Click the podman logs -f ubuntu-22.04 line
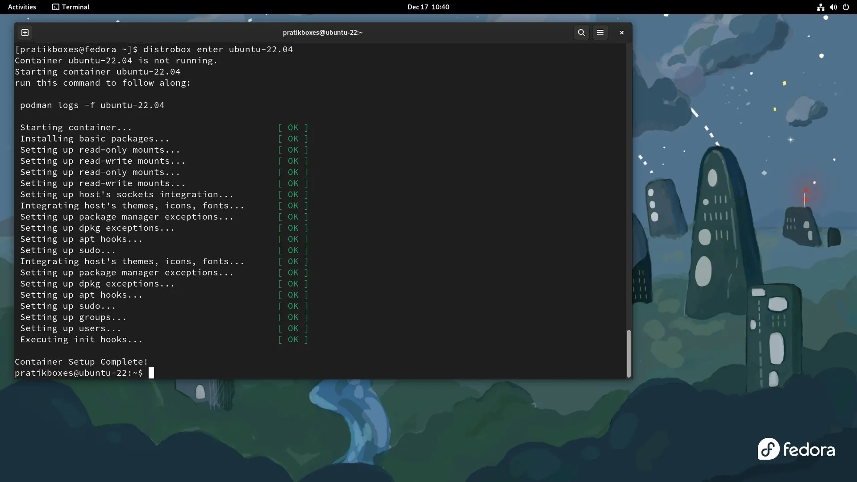Viewport: 857px width, 482px height. coord(92,105)
